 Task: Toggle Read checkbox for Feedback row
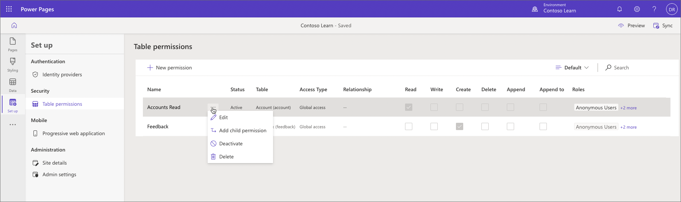tap(409, 126)
